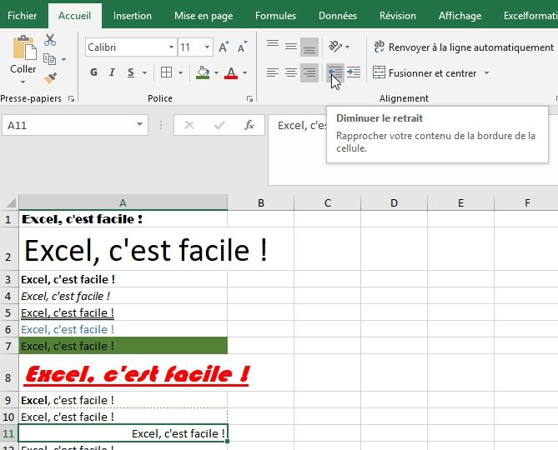Image resolution: width=558 pixels, height=450 pixels.
Task: Select right-aligned cell A11
Action: click(123, 433)
